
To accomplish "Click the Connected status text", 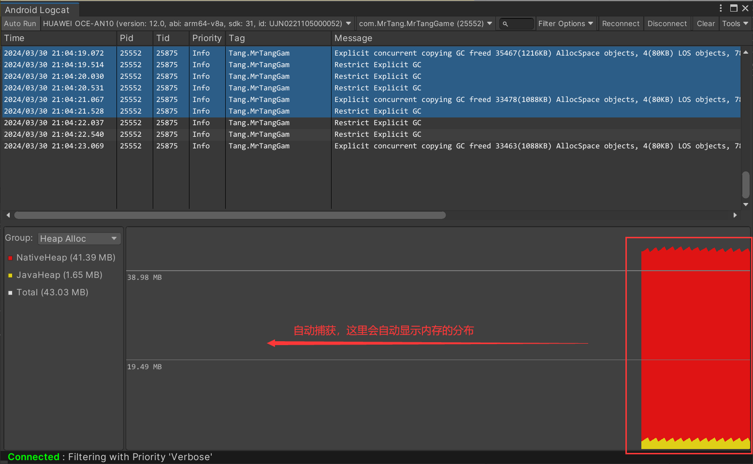I will coord(33,457).
